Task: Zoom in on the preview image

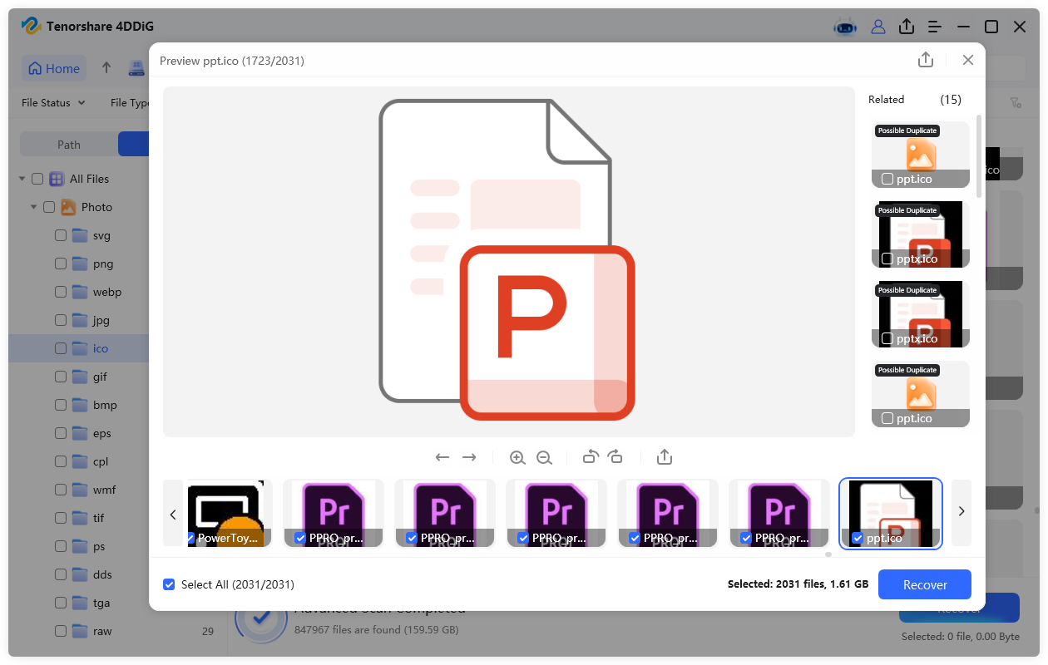Action: pos(517,457)
